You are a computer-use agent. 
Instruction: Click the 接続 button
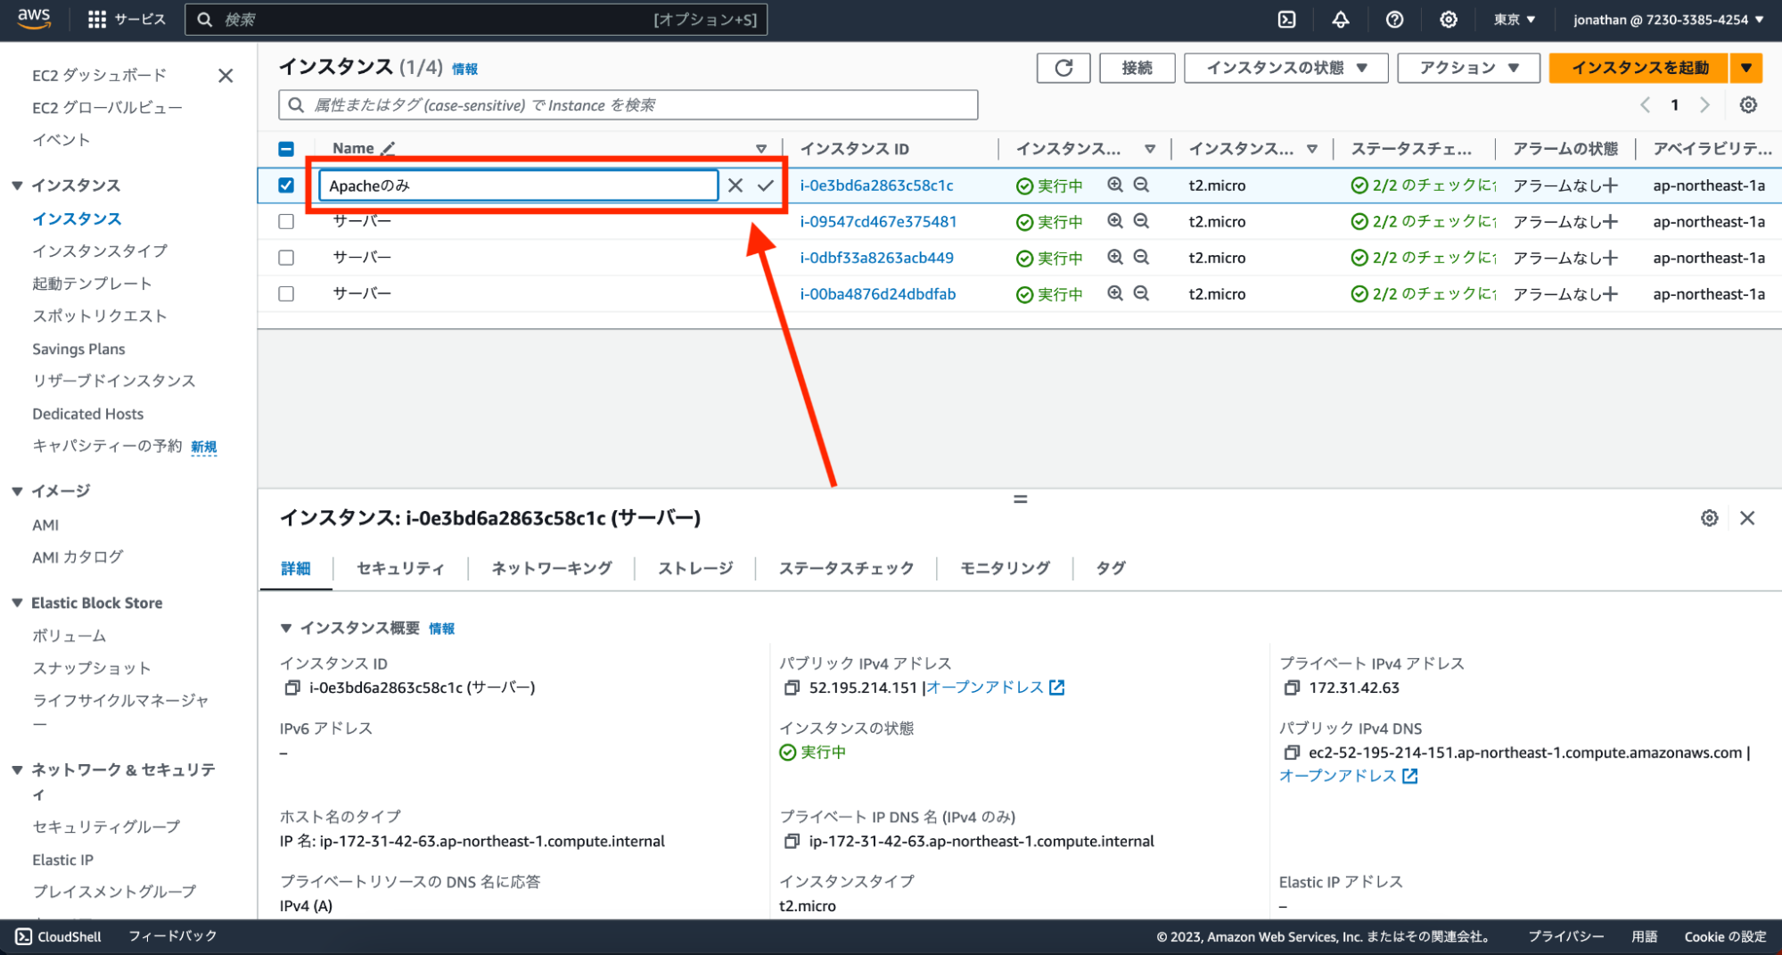1137,68
